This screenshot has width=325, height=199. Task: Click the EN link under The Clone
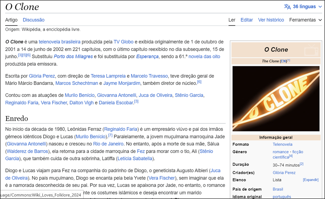point(284,61)
